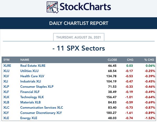Viewport: 157px width, 122px height.
Task: Open Consumer Discretionary XLY link
Action: click(41, 113)
